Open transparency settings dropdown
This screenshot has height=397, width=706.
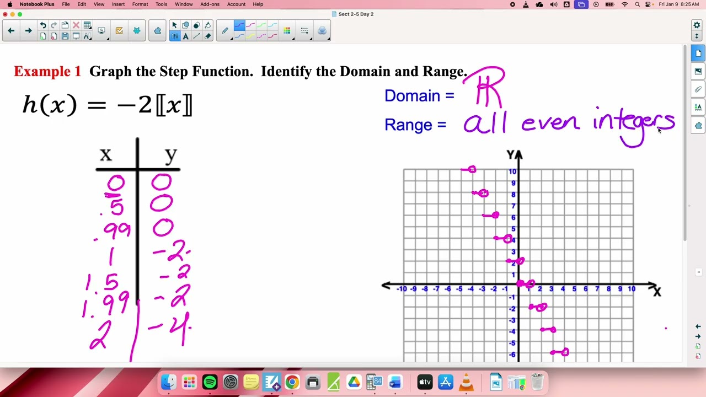322,30
